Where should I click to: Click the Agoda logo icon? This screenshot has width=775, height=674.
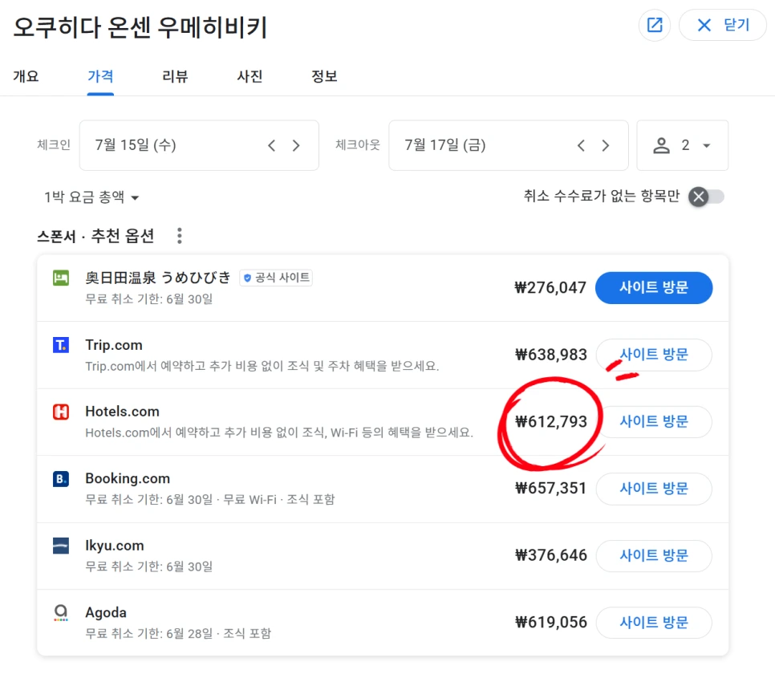[61, 613]
